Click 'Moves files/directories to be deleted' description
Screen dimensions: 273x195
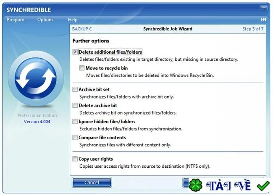tap(150, 75)
